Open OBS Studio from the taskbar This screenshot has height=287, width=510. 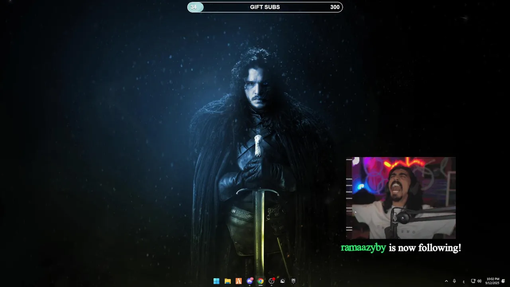272,281
